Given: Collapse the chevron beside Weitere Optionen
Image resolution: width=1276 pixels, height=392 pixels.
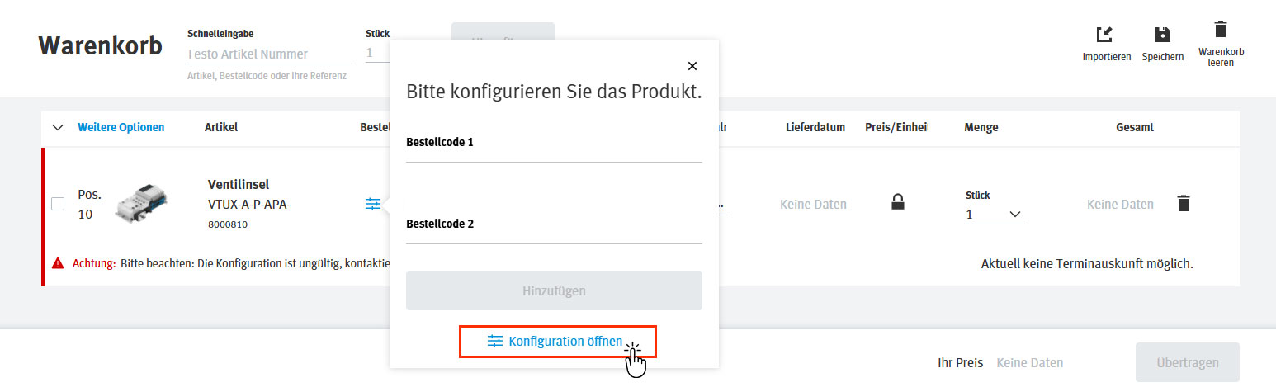Looking at the screenshot, I should 58,128.
